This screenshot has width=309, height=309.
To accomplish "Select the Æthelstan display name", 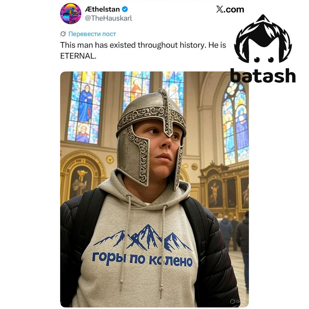I will click(102, 9).
